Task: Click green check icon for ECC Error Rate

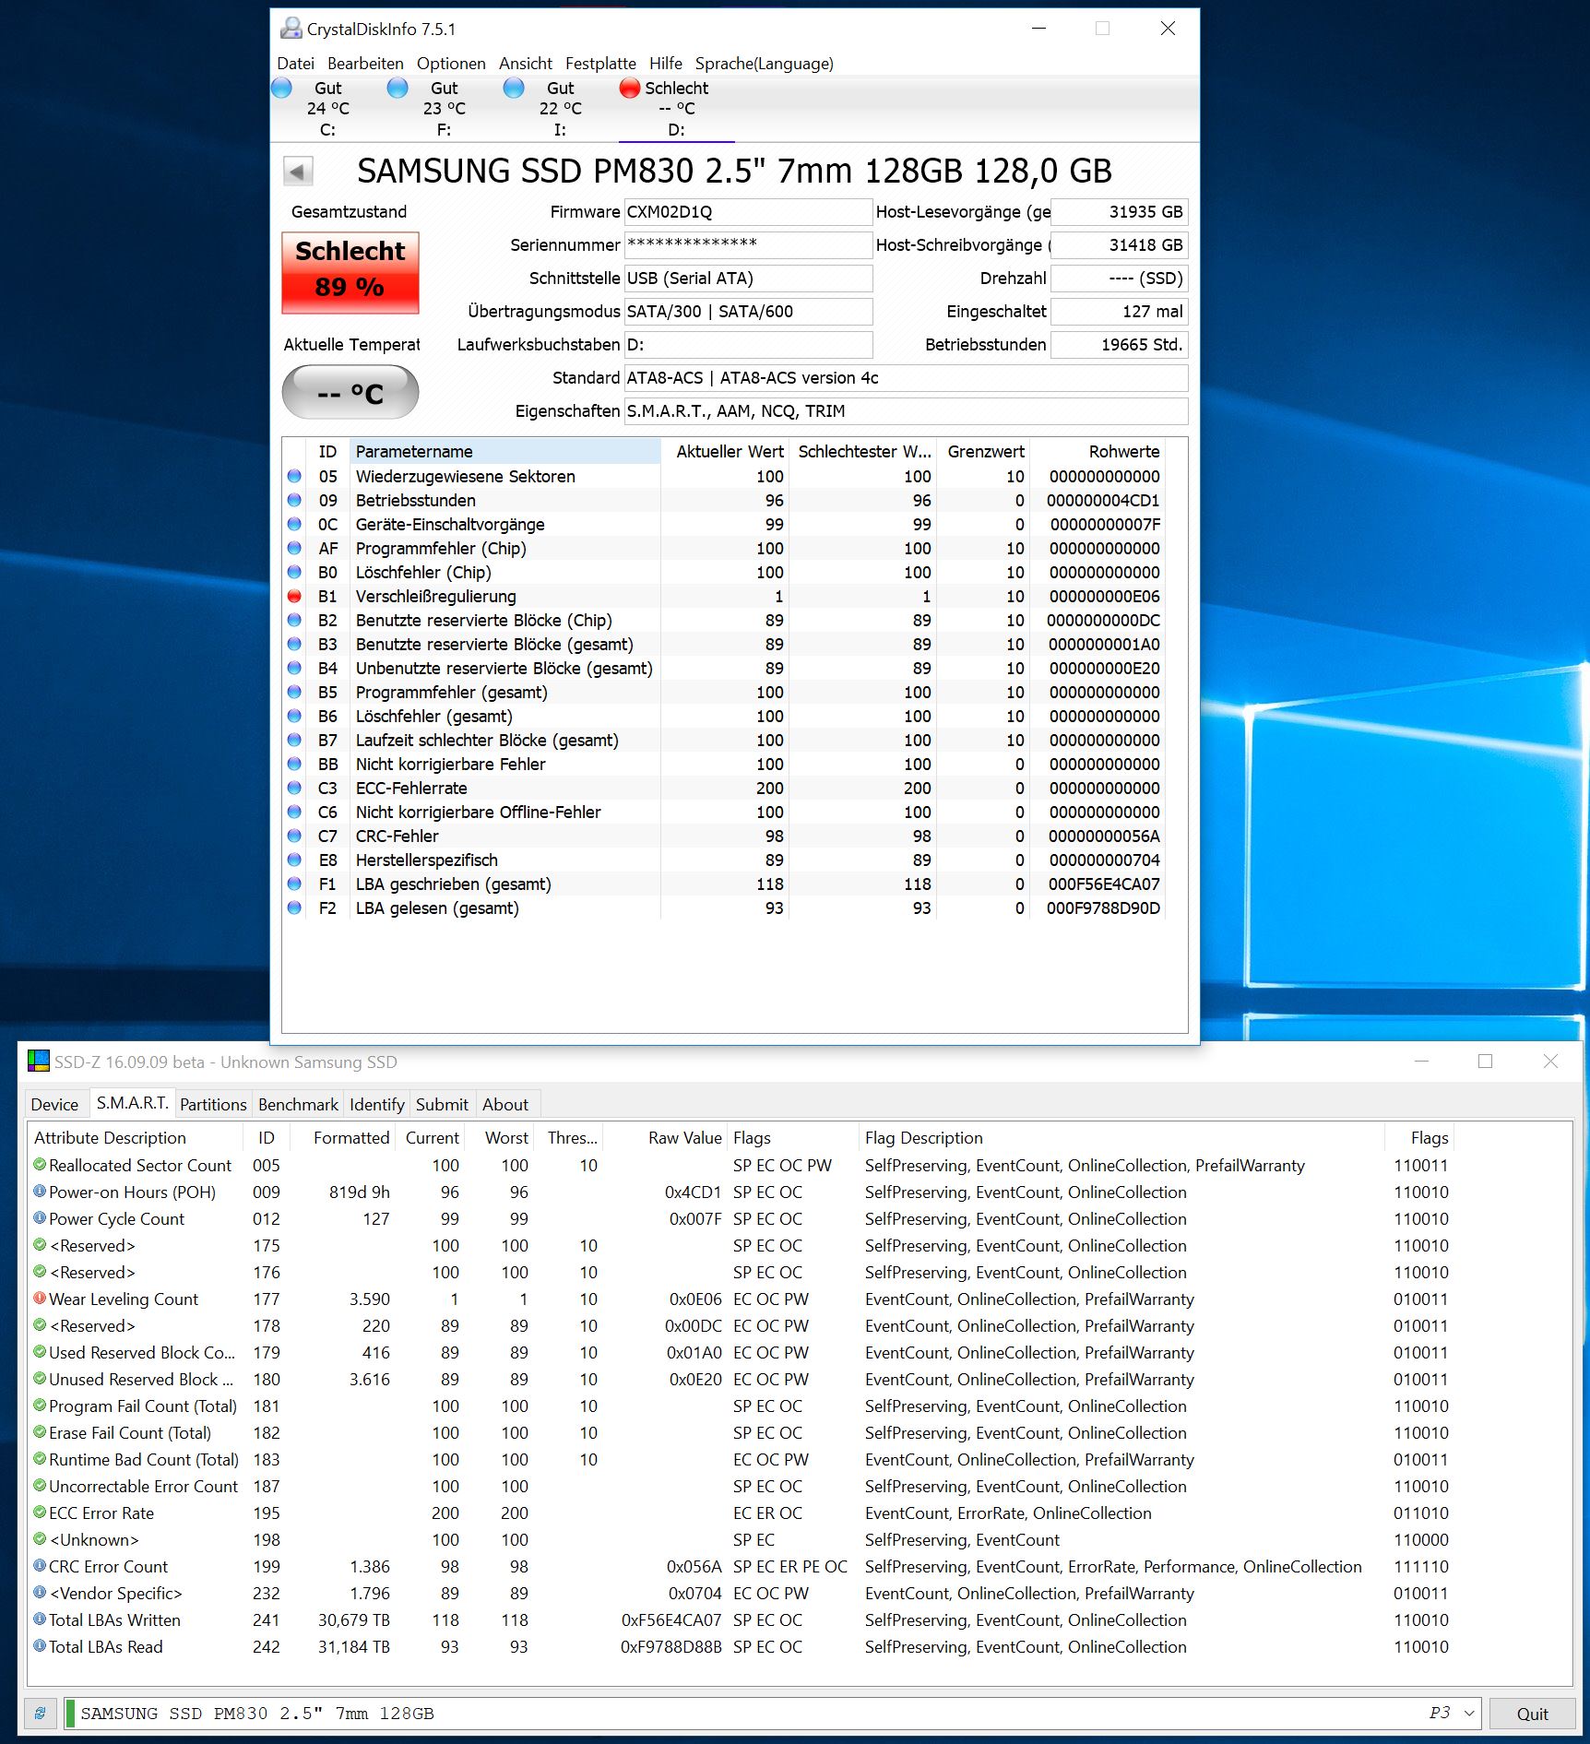Action: (x=40, y=1513)
